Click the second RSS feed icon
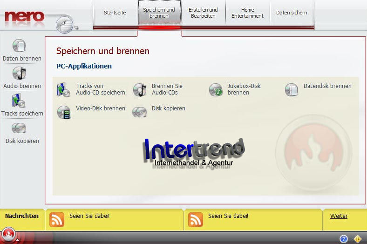This screenshot has width=367, height=244. coord(196,220)
